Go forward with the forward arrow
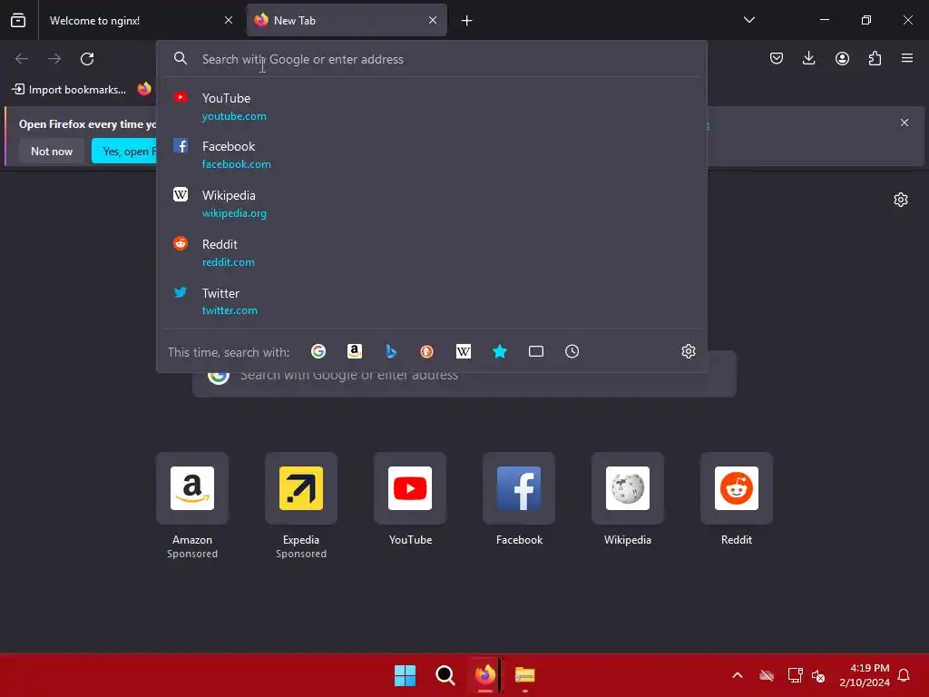Image resolution: width=929 pixels, height=697 pixels. pyautogui.click(x=54, y=59)
